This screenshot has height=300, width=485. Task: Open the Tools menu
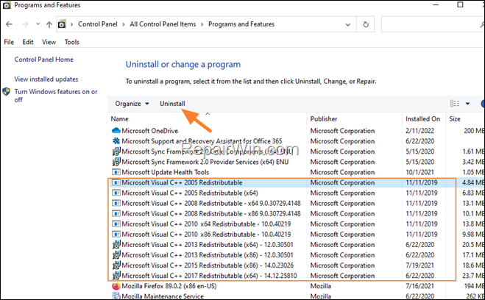(x=72, y=42)
